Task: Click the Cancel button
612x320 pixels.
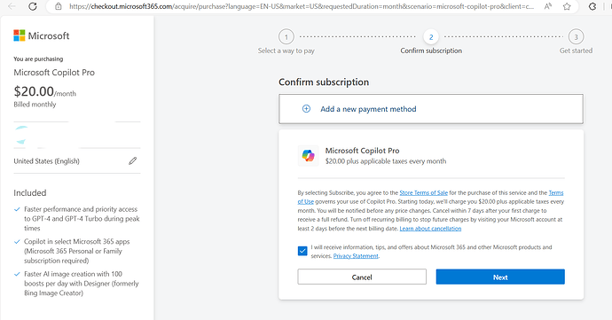Action: click(362, 277)
